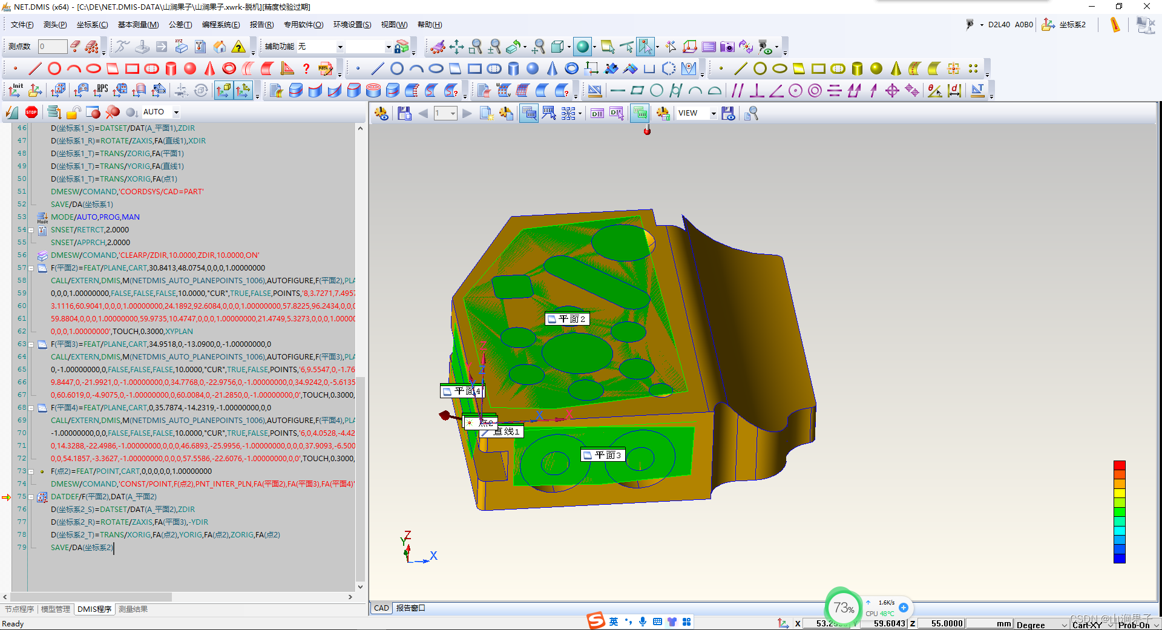Screen dimensions: 1162x630
Task: Click the 坐标系2 button at top right
Action: click(x=1065, y=25)
